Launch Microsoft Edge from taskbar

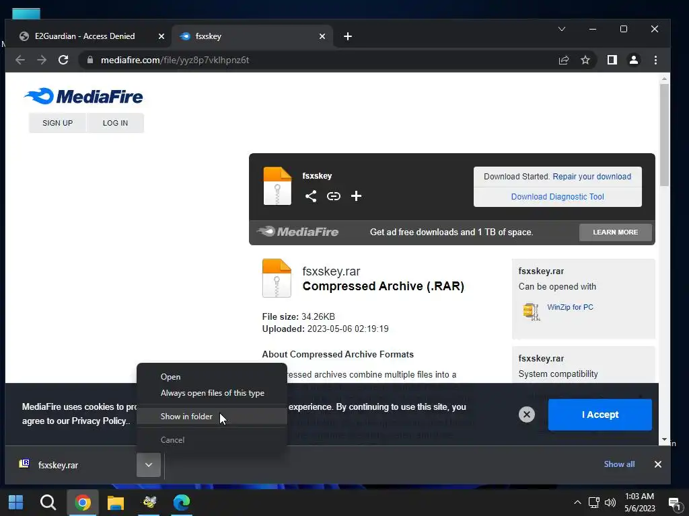182,503
